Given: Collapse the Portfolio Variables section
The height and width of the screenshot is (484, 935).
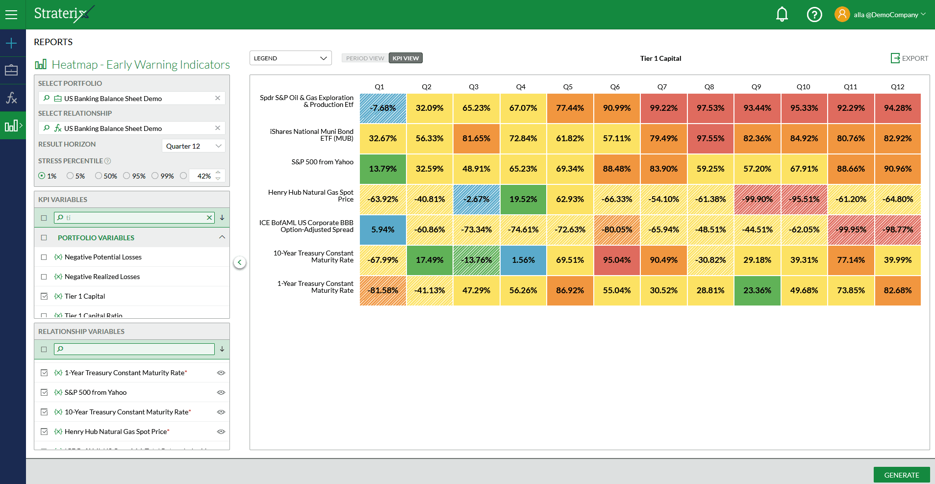Looking at the screenshot, I should point(222,237).
